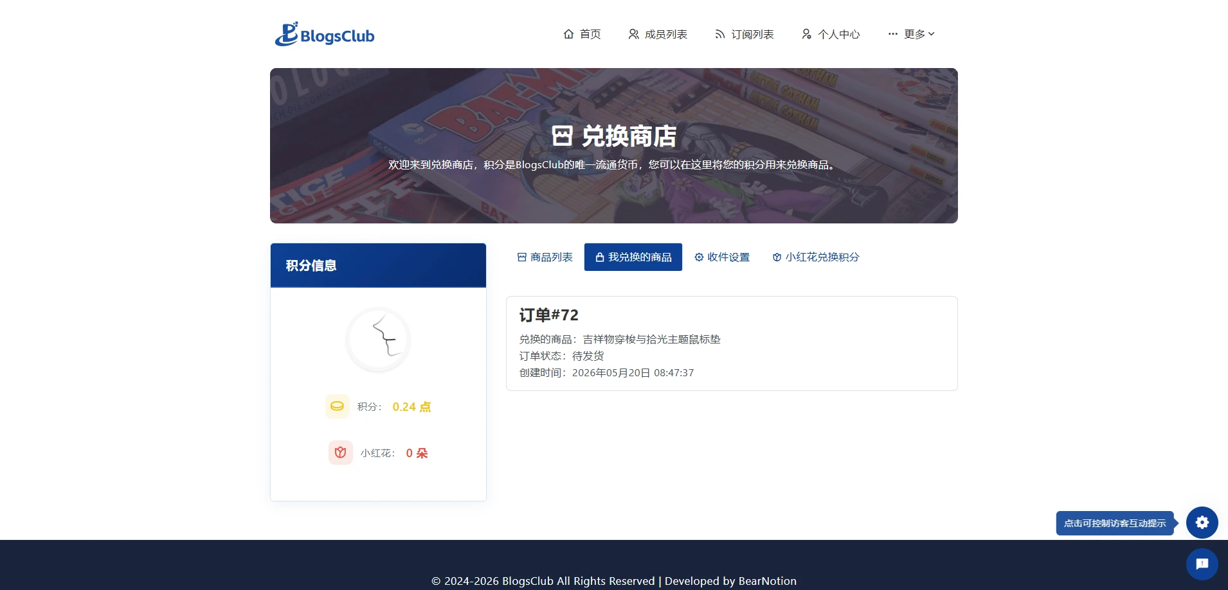The image size is (1228, 590).
Task: Open the chat feedback bubble button
Action: pyautogui.click(x=1202, y=564)
